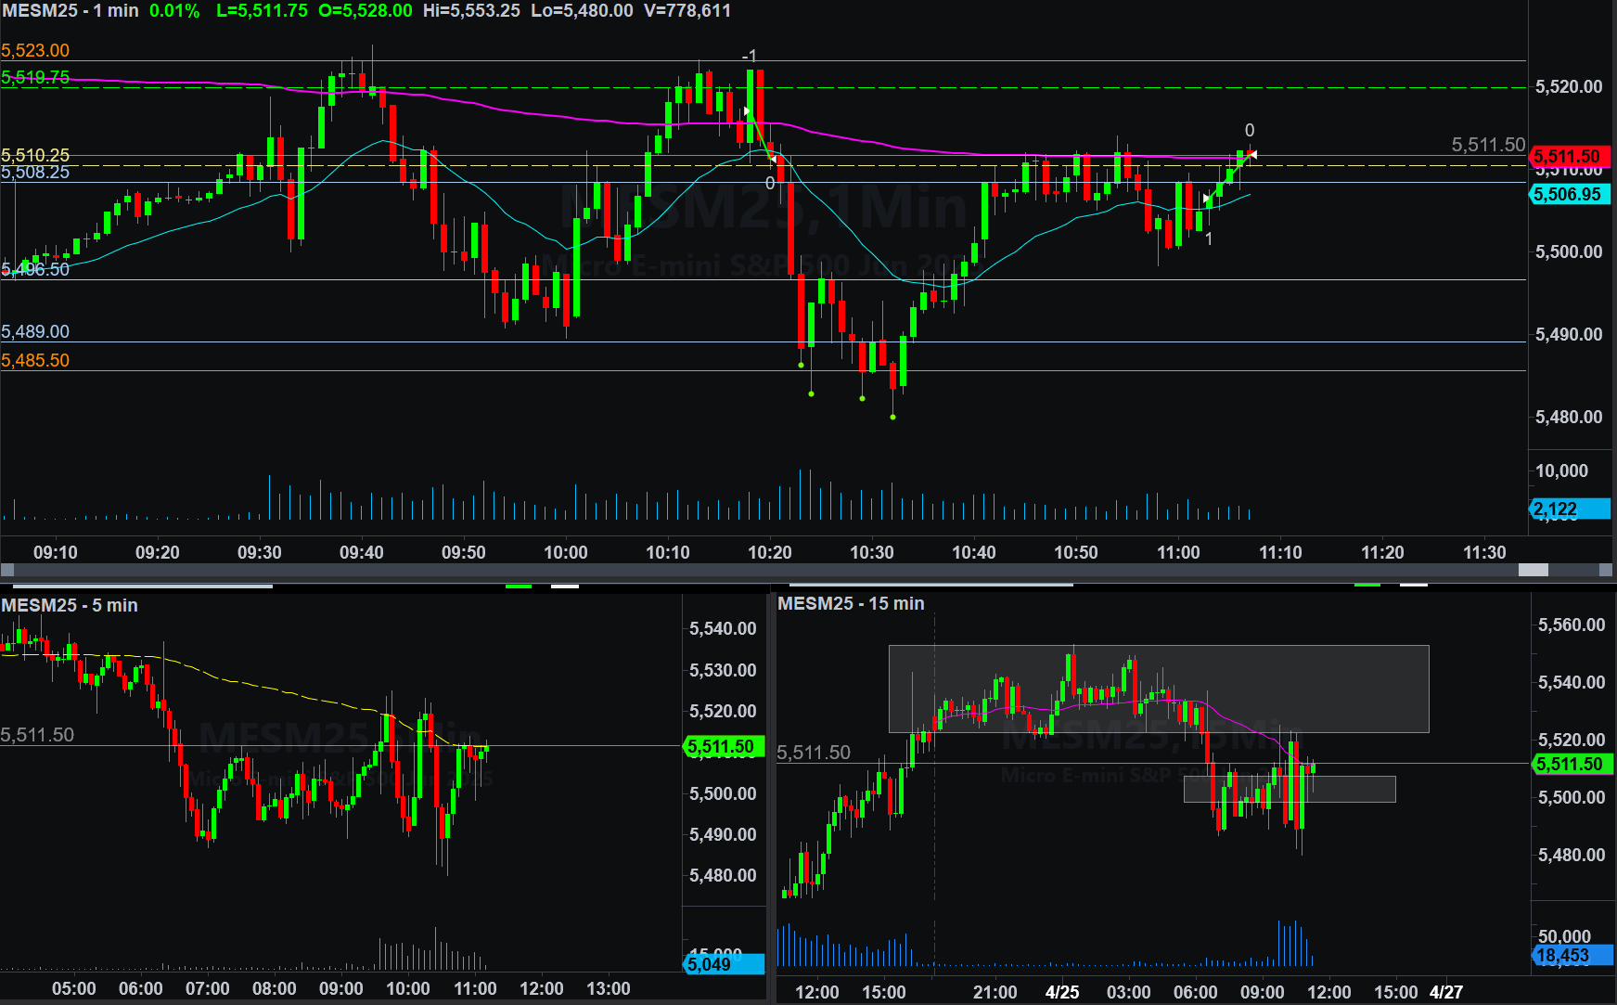Viewport: 1617px width, 1005px height.
Task: Click the blue 2,122 volume tag
Action: 1568,509
